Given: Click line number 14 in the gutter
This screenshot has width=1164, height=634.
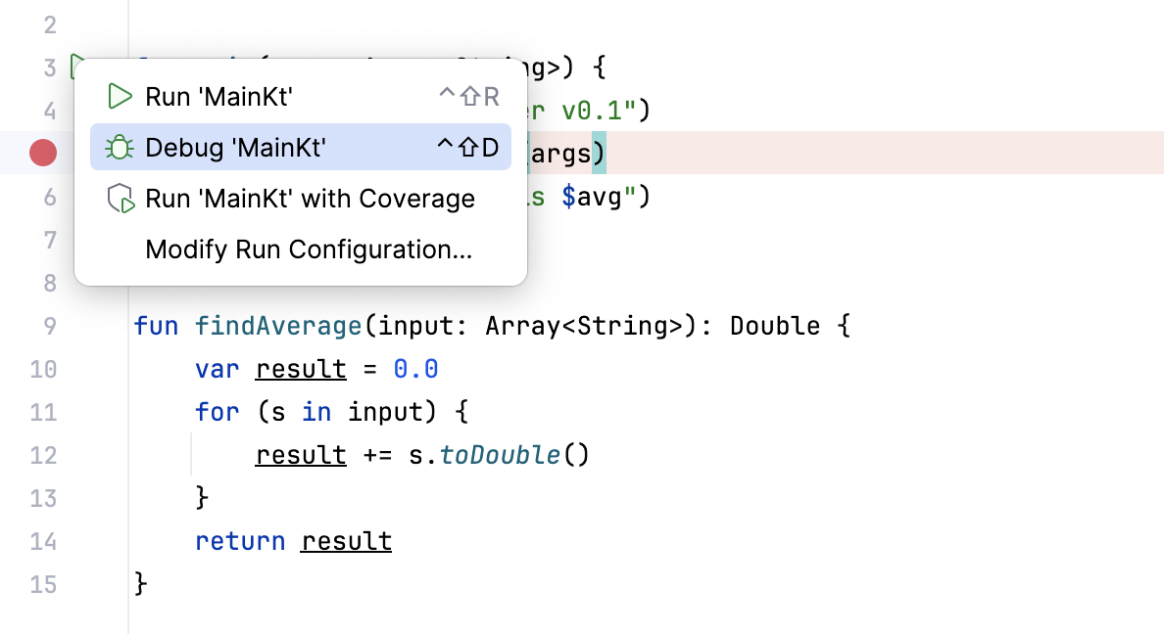Looking at the screenshot, I should [43, 541].
